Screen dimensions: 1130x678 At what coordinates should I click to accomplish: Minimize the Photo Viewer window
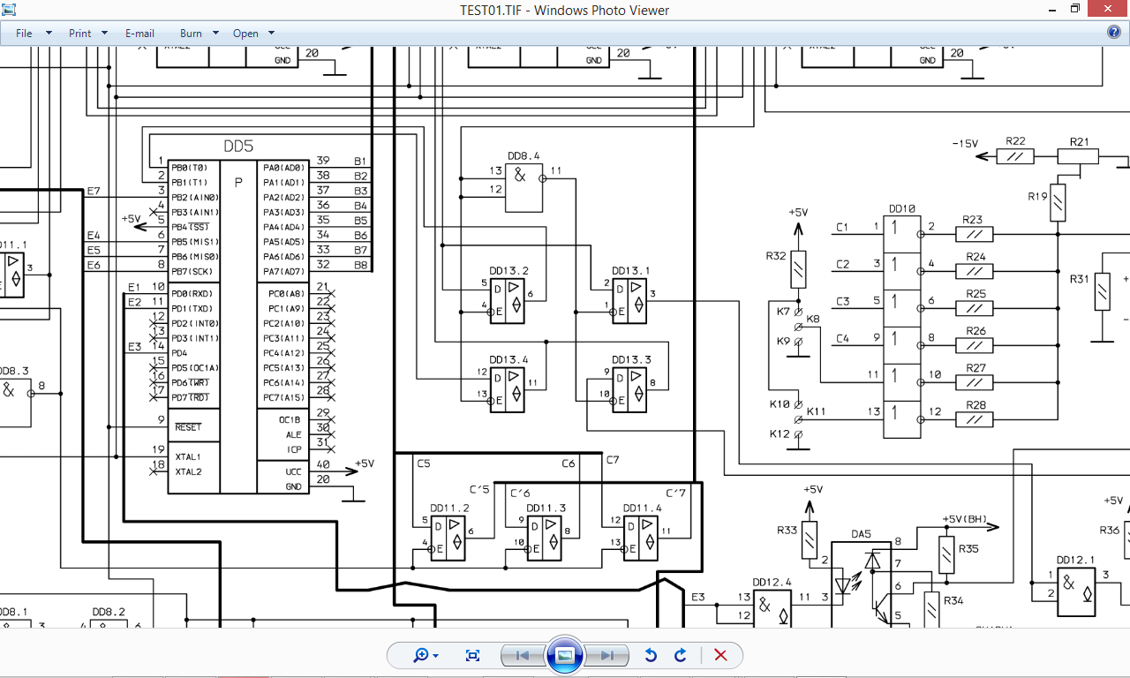(1051, 10)
